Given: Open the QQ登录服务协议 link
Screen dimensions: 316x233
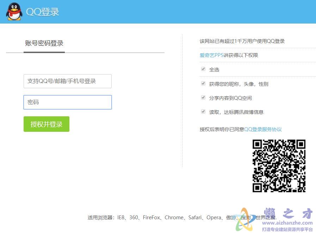Looking at the screenshot, I should click(x=263, y=129).
